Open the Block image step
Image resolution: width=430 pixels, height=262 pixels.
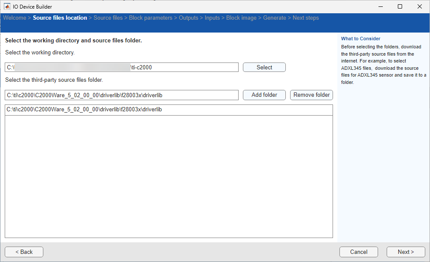[241, 18]
